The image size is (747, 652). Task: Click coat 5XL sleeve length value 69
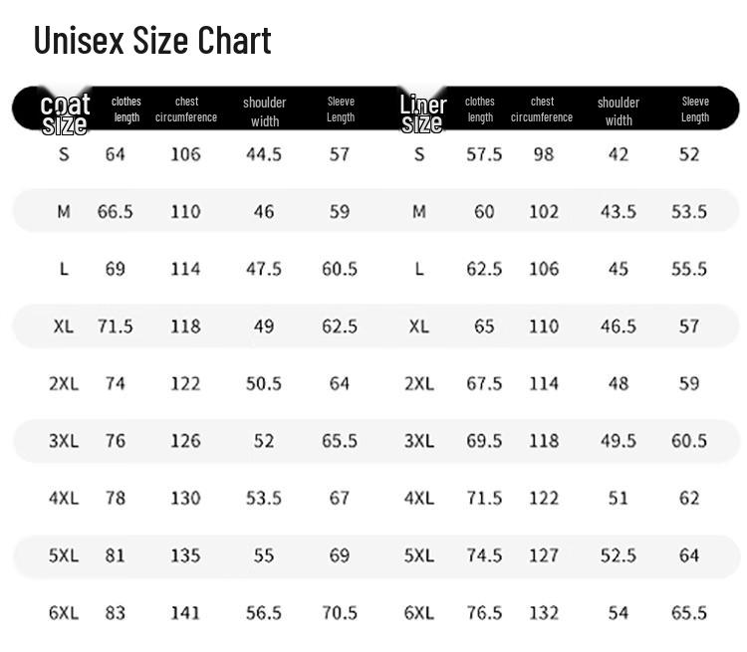point(340,555)
